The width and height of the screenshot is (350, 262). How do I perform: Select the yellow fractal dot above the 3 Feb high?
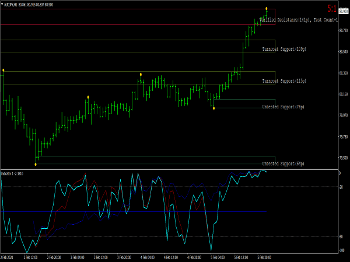tap(87, 97)
